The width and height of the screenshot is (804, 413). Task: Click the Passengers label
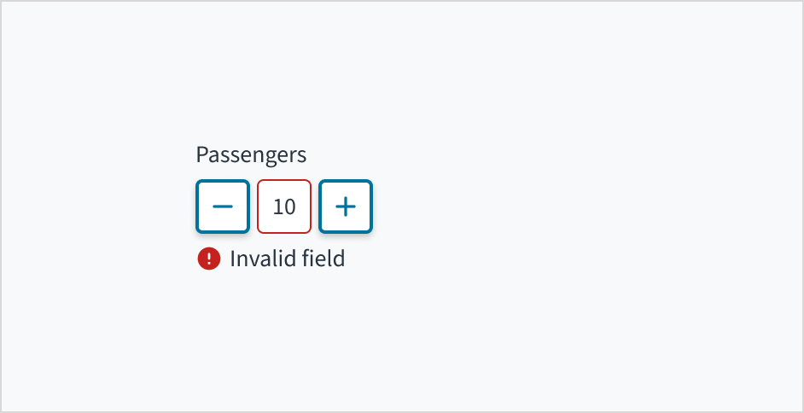click(251, 154)
